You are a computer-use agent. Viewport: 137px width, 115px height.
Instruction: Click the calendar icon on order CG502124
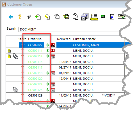[x=53, y=84]
